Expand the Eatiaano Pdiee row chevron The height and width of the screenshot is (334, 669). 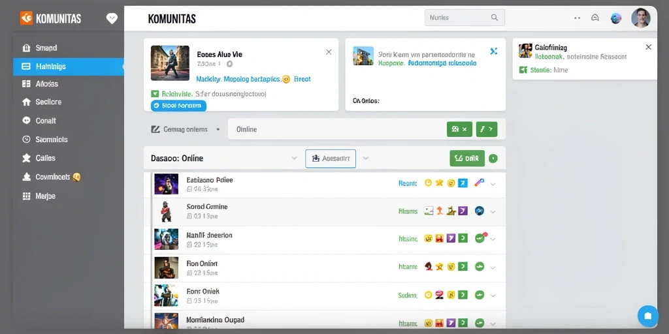tap(493, 184)
